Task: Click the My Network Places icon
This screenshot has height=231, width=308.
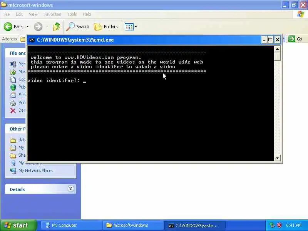Action: (13, 171)
